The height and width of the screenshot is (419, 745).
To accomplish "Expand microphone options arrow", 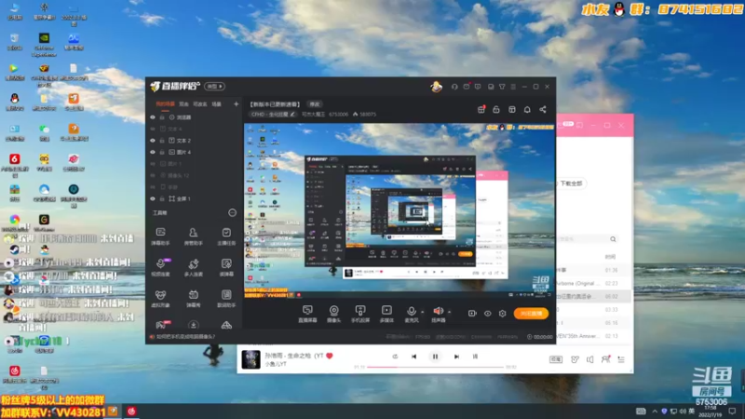I will (x=423, y=312).
